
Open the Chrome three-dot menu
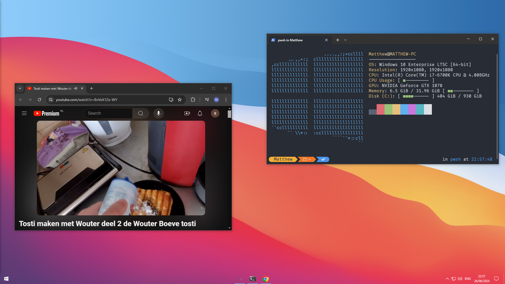pyautogui.click(x=226, y=100)
